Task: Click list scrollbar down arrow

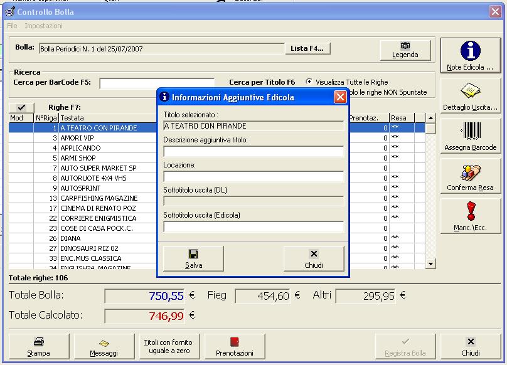Action: 430,264
